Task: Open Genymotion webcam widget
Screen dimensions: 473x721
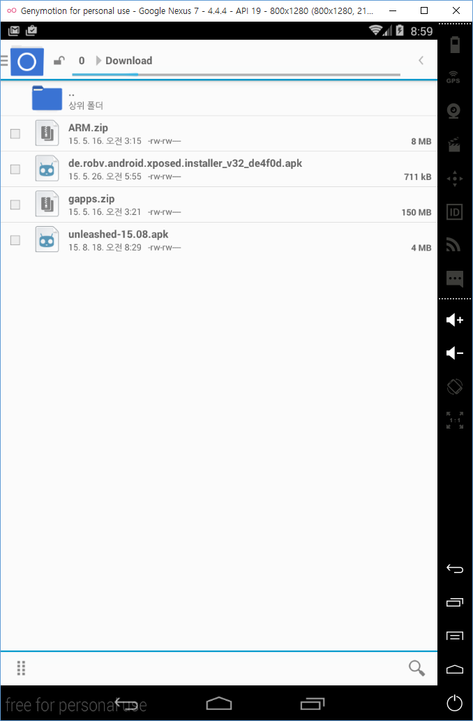Action: click(454, 111)
